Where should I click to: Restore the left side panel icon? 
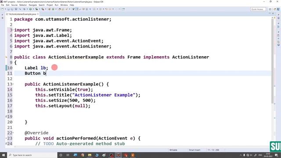point(2,15)
